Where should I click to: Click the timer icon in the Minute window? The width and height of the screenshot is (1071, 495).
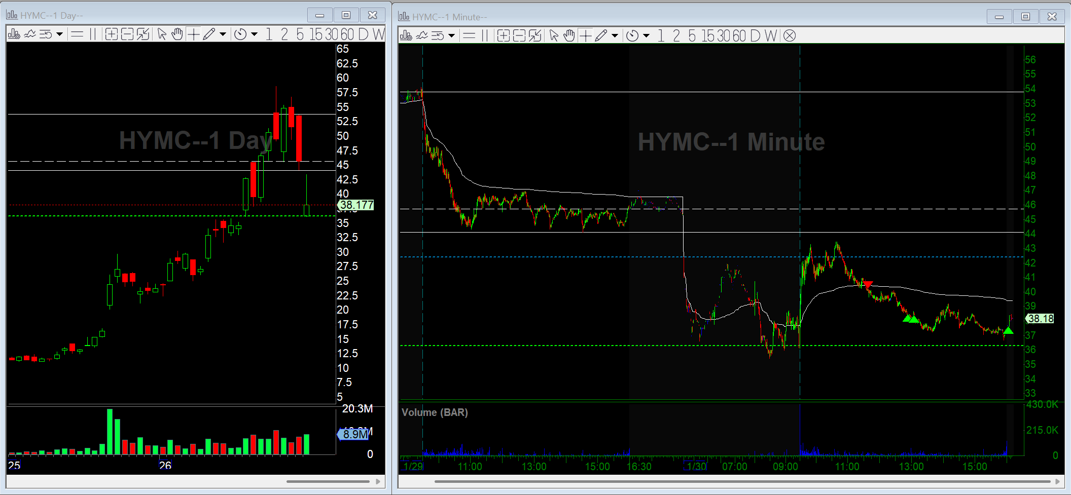(x=632, y=35)
